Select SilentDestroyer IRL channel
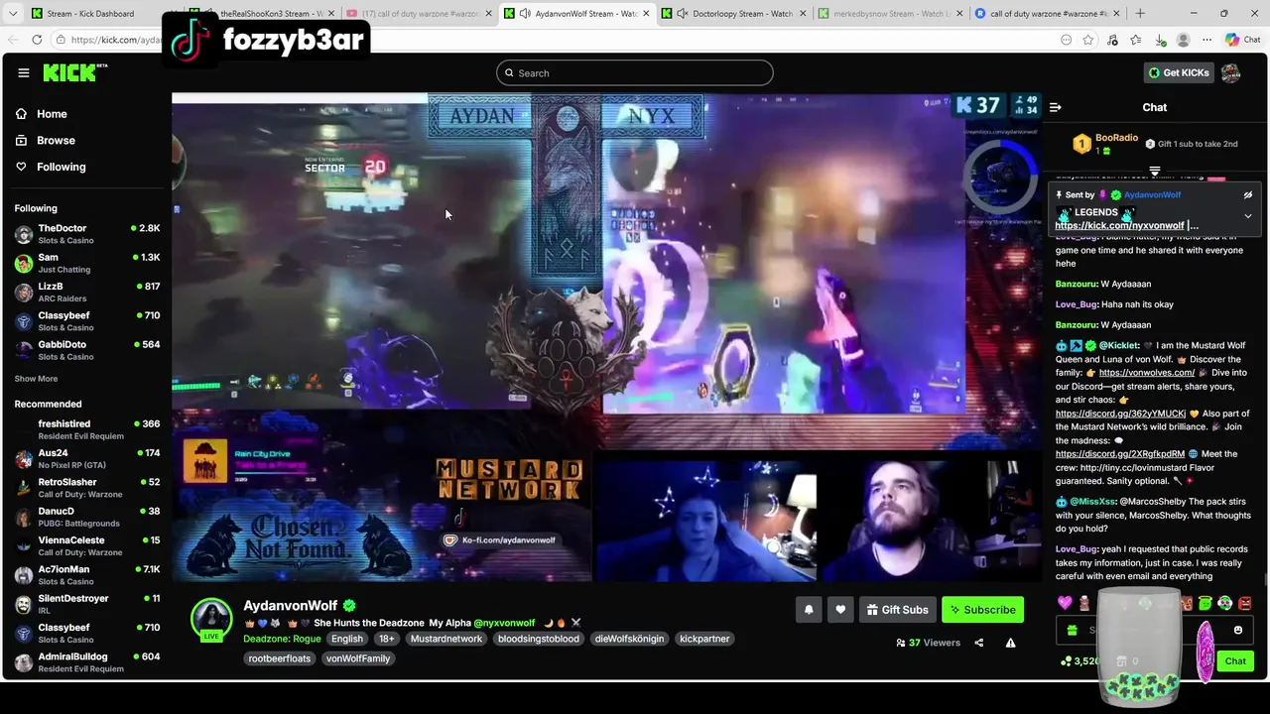Viewport: 1270px width, 714px height. [86, 604]
